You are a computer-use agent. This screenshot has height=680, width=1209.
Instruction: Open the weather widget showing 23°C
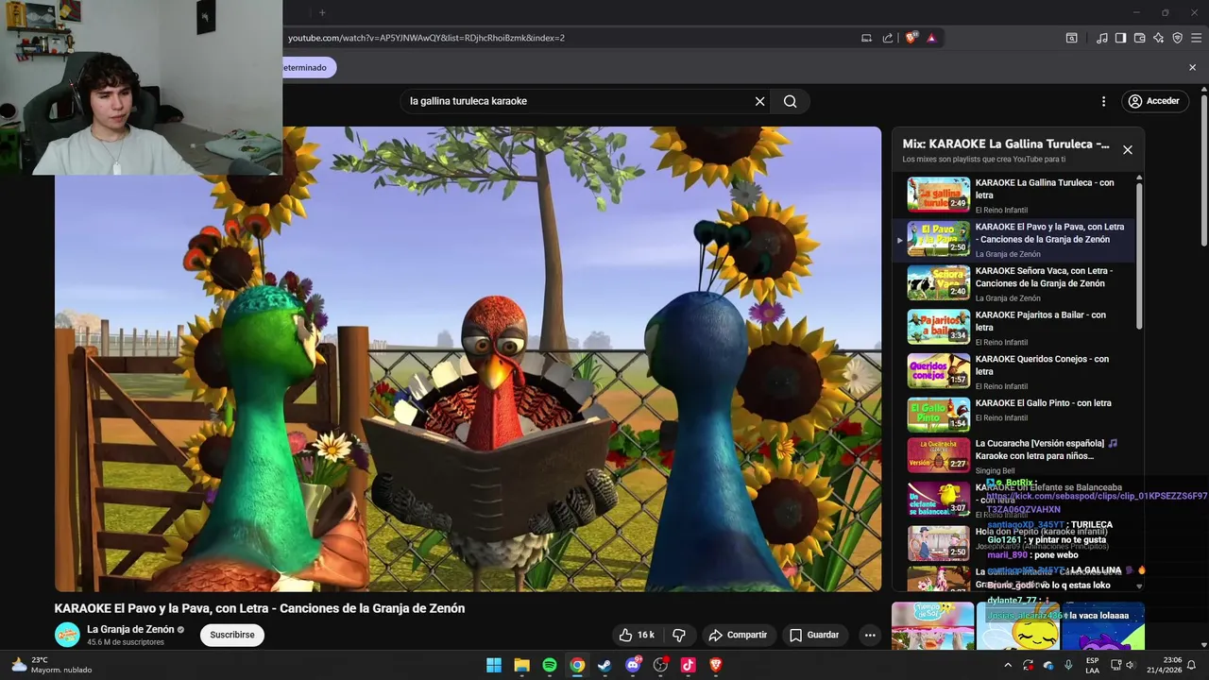(52, 665)
